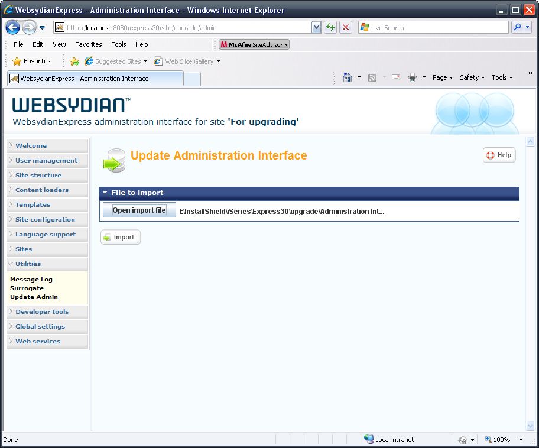Screen dimensions: 539x448
Task: Open a new browser tab
Action: point(192,79)
